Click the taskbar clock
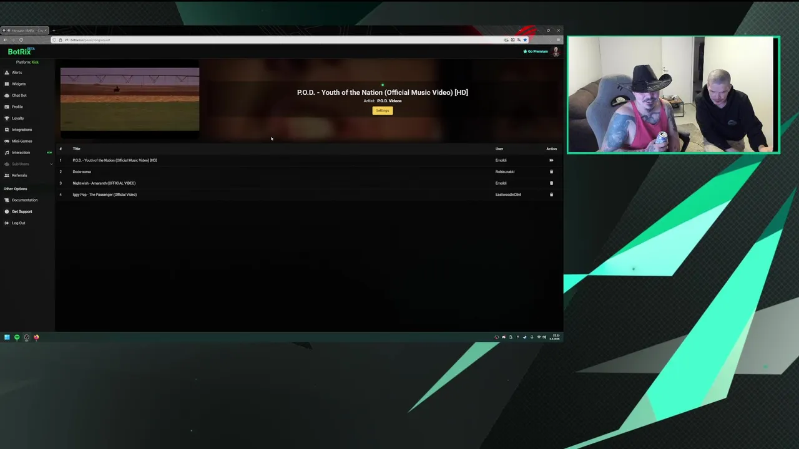This screenshot has width=799, height=449. [x=555, y=337]
